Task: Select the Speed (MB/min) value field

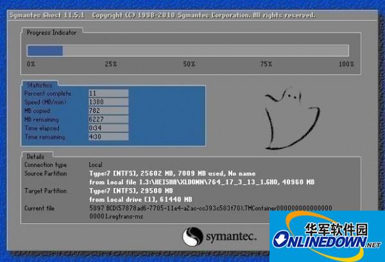Action: click(108, 102)
